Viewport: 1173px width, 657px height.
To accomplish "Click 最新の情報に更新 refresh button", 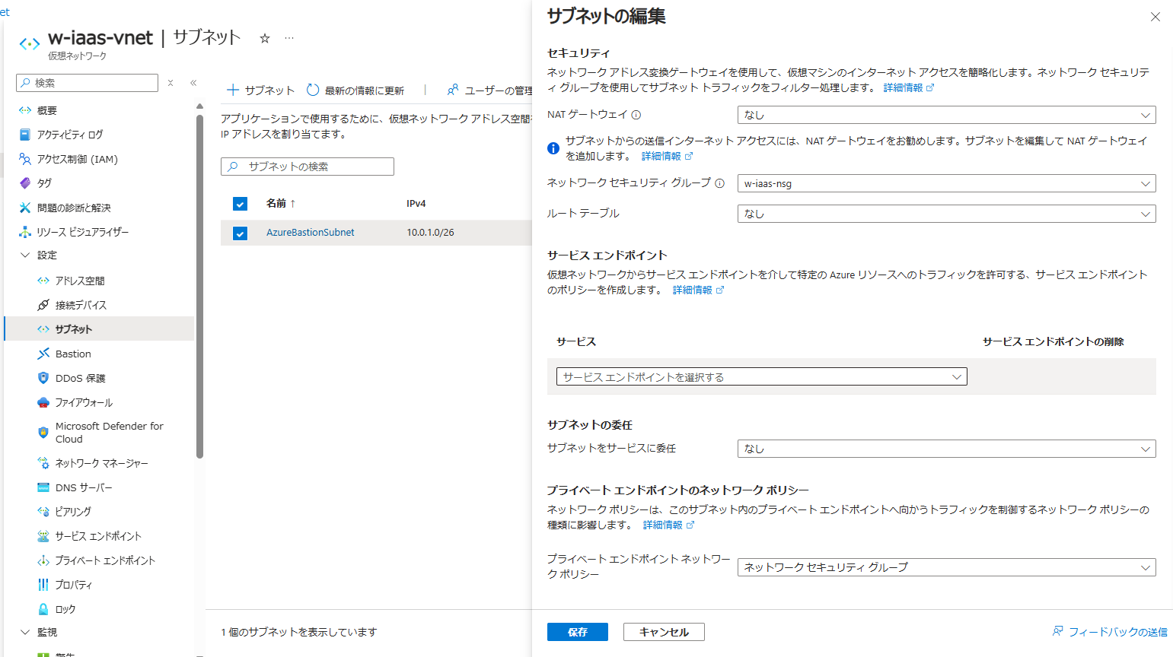I will pyautogui.click(x=355, y=90).
